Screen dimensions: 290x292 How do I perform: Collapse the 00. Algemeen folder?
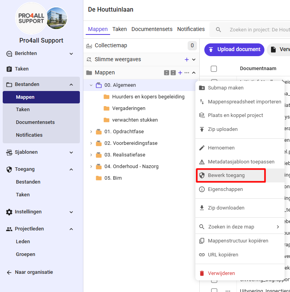91,85
